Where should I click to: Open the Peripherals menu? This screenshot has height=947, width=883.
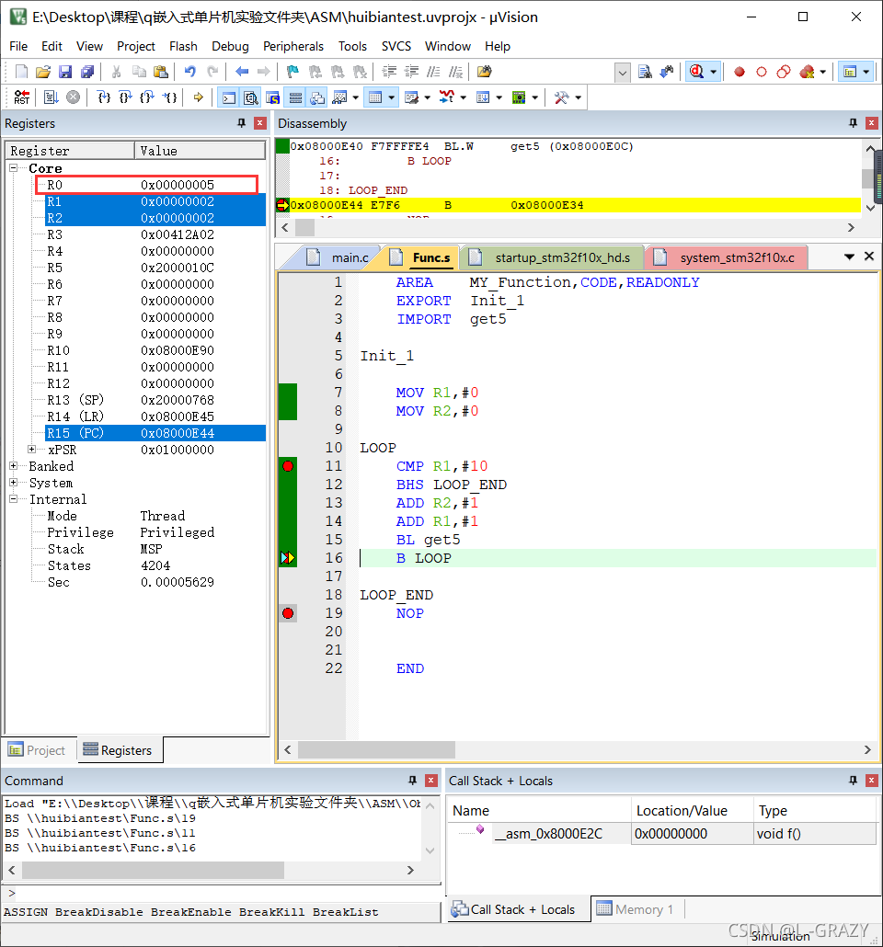[x=293, y=46]
